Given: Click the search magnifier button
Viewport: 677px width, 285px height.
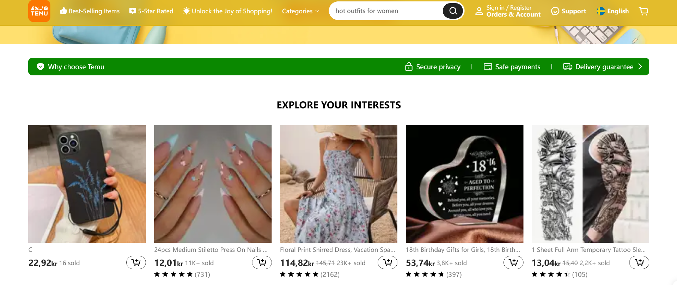Looking at the screenshot, I should [453, 11].
